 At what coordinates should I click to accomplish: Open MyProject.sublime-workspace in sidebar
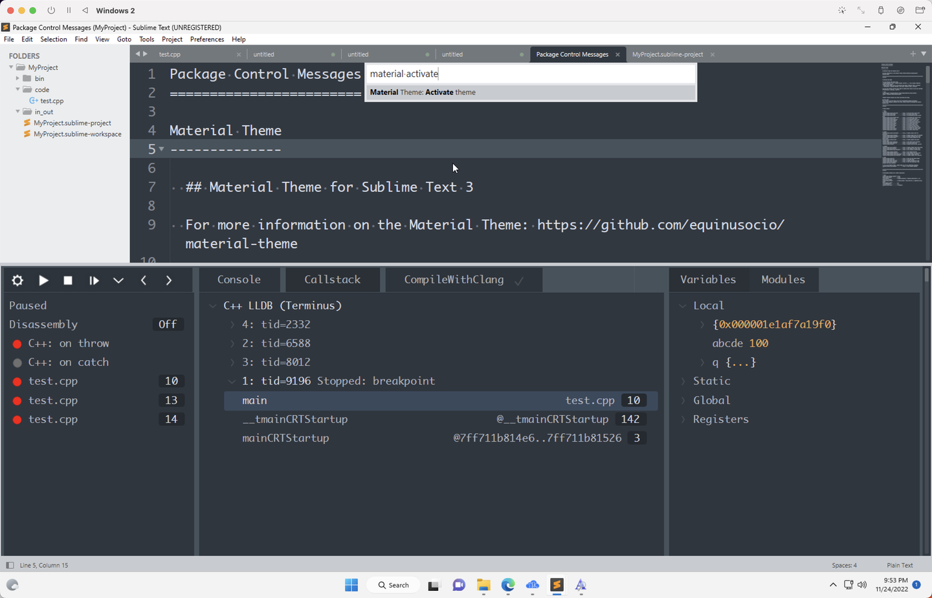click(77, 134)
